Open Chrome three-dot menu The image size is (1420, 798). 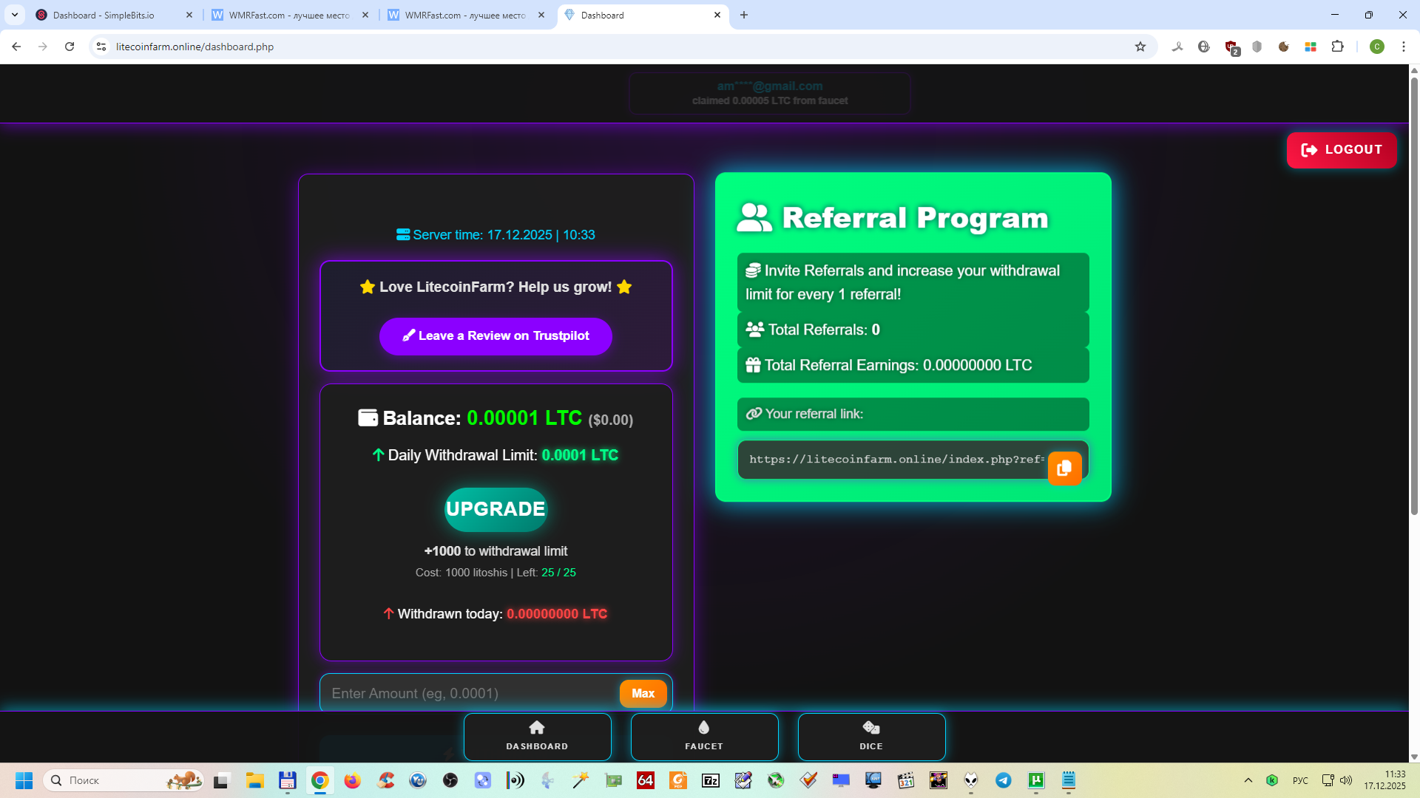click(x=1403, y=47)
